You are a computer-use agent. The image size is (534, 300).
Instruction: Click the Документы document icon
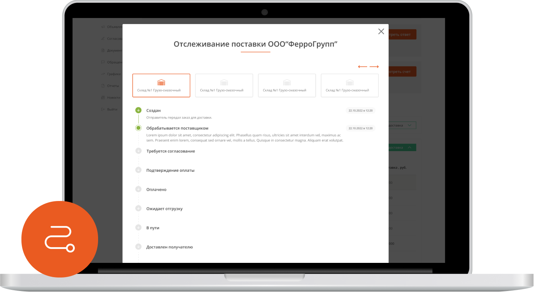103,50
